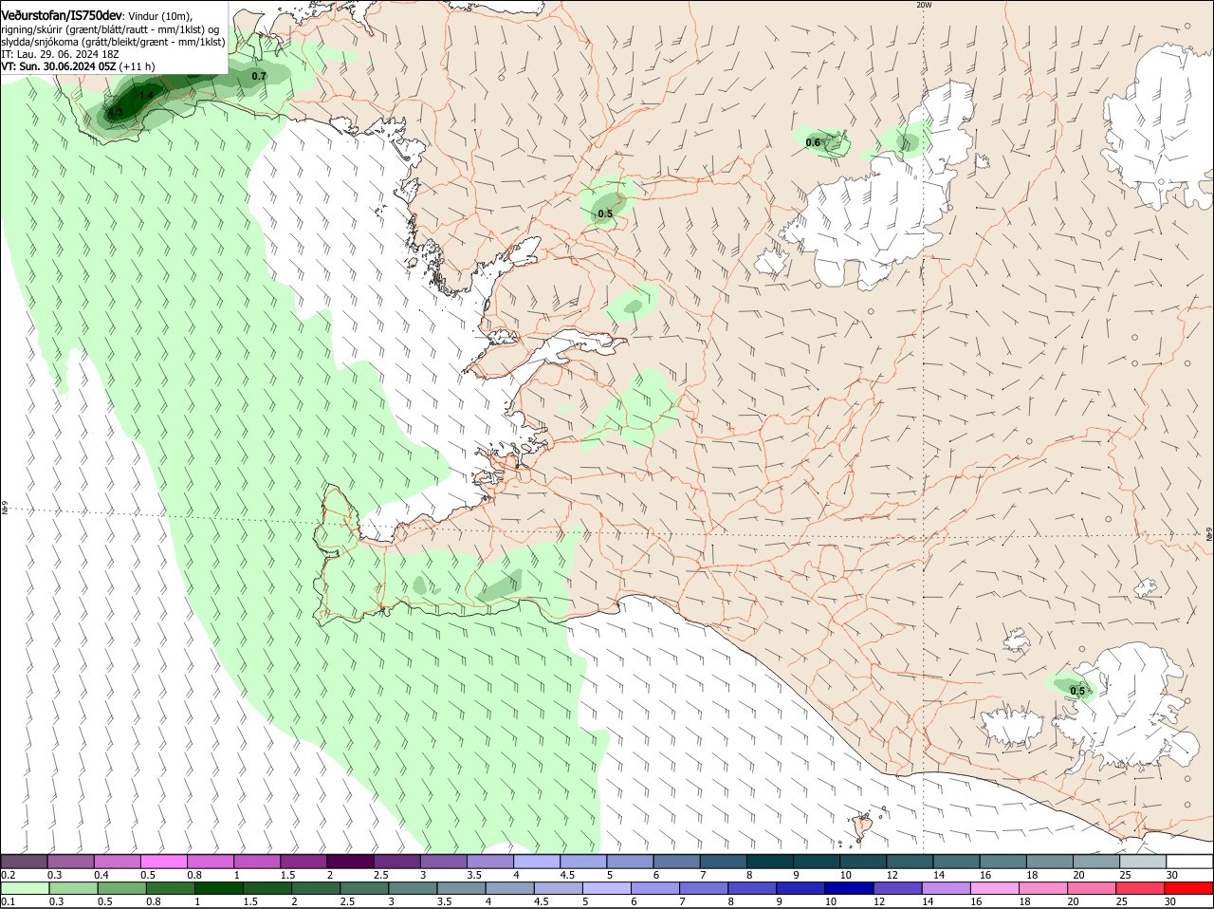1214x909 pixels.
Task: Select the 0.8 swatch in the green rain scale
Action: click(x=170, y=889)
